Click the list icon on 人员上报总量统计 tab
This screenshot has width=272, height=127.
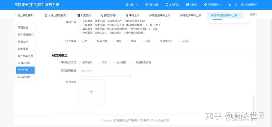pyautogui.click(x=46, y=15)
